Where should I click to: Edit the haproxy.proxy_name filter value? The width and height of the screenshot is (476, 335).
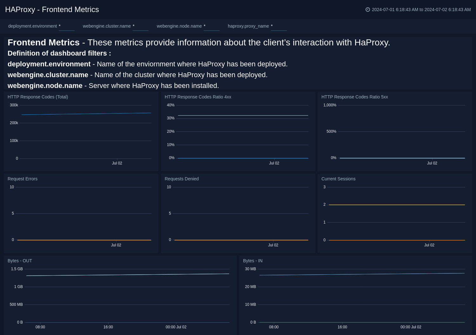(279, 26)
